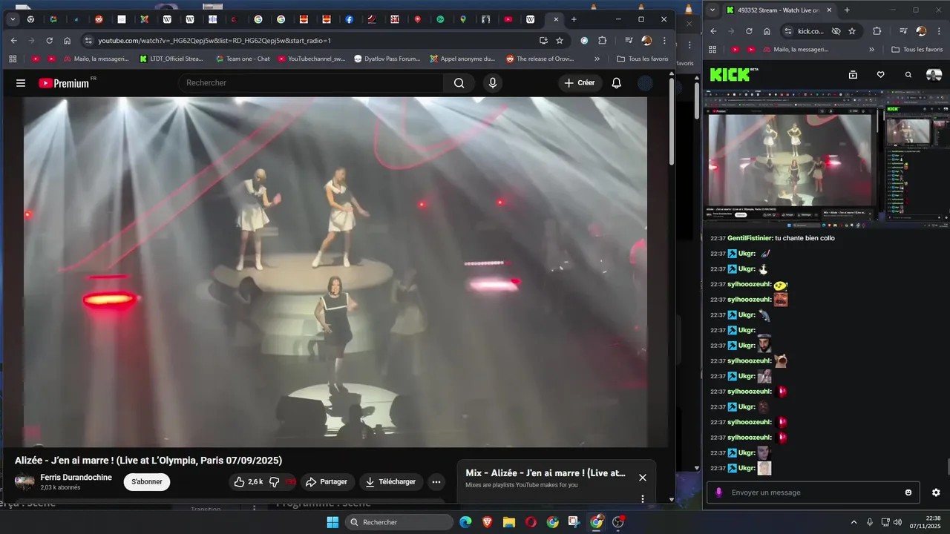Open Tous les favoris folder in Kick window
This screenshot has width=950, height=534.
[917, 50]
